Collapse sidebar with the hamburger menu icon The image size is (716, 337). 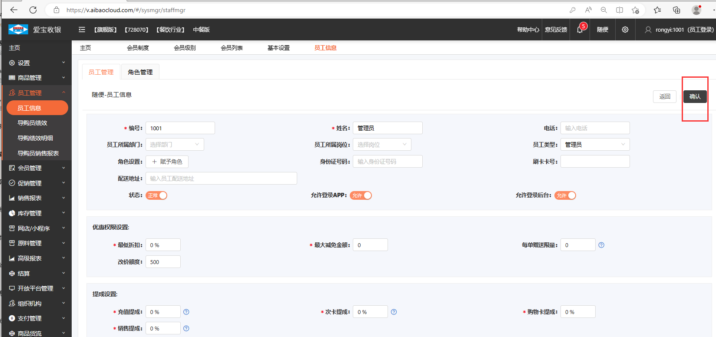pos(82,30)
